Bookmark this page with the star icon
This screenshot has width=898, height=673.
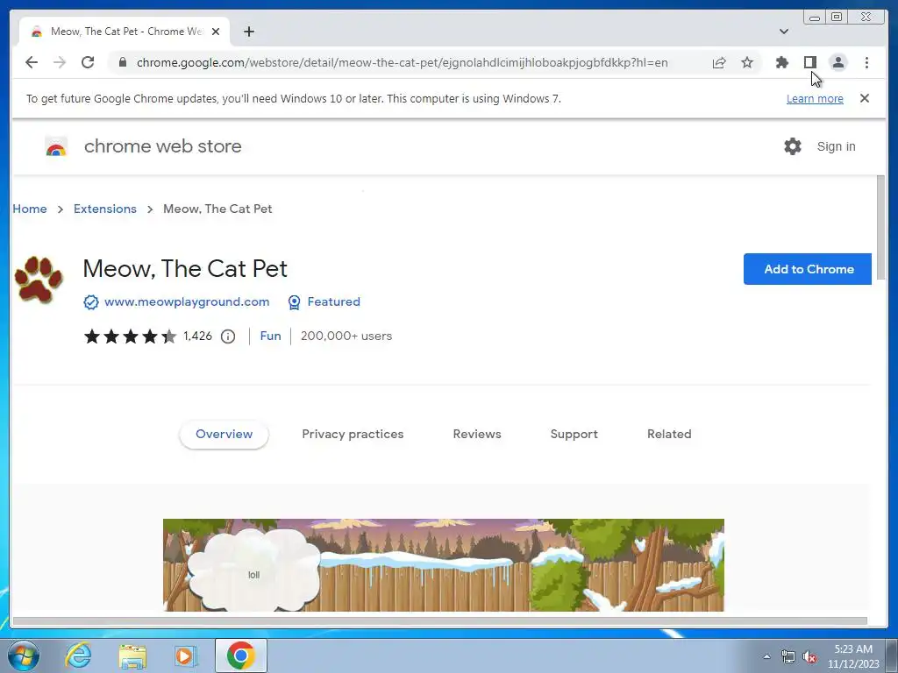747,62
